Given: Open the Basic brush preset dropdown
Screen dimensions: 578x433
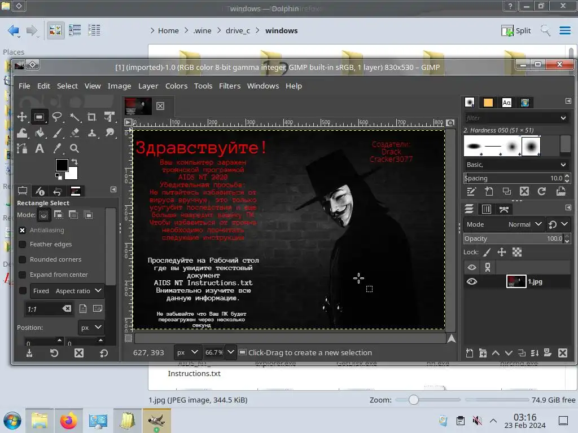Looking at the screenshot, I should click(x=516, y=165).
